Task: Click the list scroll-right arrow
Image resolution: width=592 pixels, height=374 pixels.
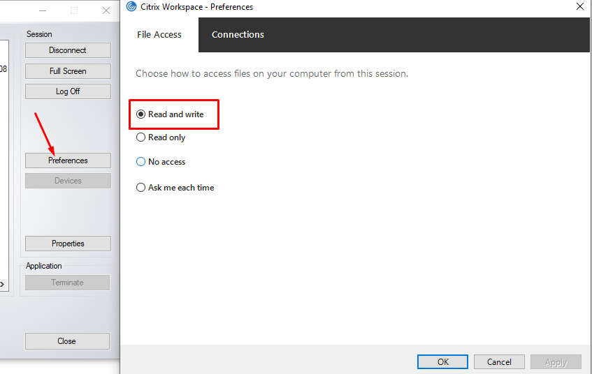Action: [x=2, y=284]
